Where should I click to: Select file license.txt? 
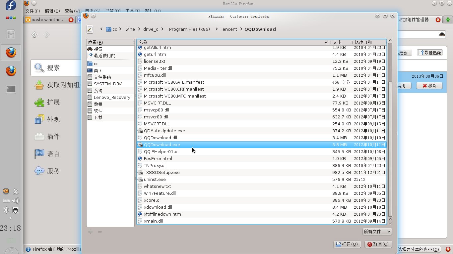pyautogui.click(x=262, y=61)
